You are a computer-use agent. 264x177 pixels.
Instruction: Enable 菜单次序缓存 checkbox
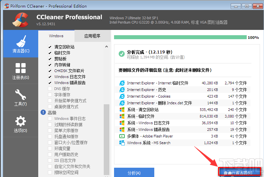coord(50,131)
